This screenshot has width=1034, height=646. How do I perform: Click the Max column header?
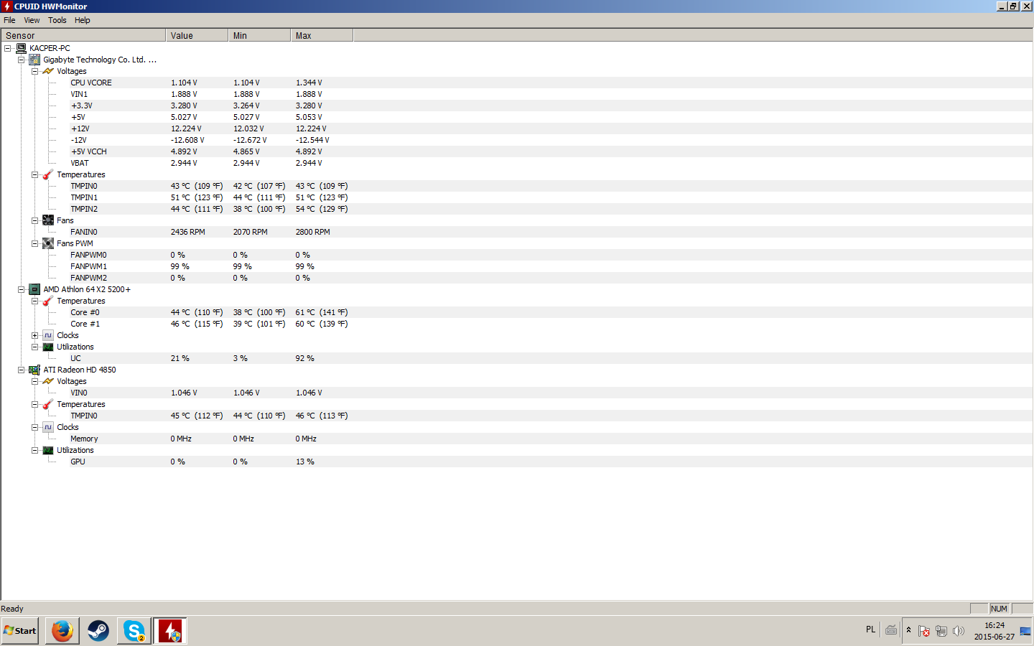(x=322, y=35)
